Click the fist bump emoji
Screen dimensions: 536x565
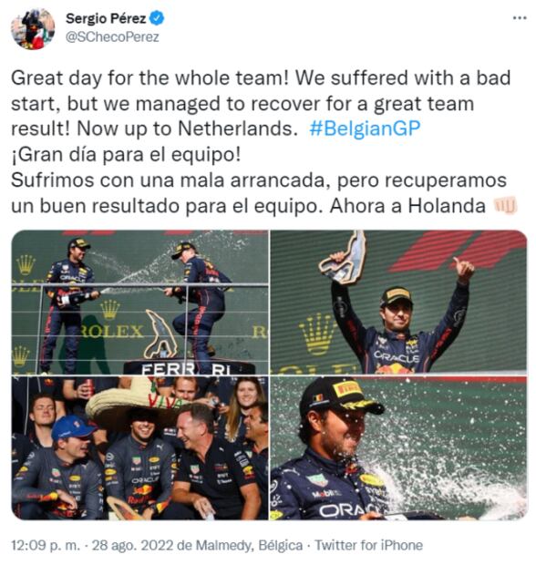coord(506,206)
